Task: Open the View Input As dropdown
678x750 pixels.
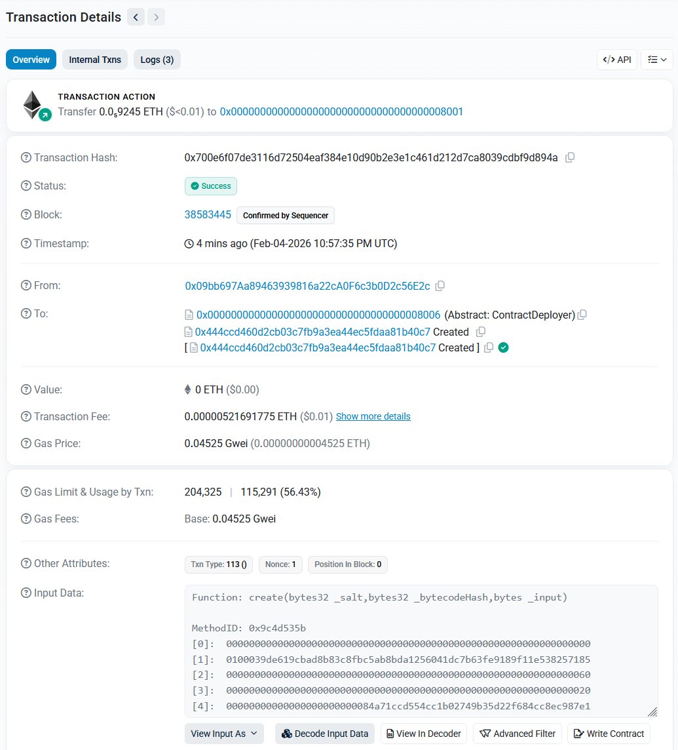Action: [x=224, y=734]
